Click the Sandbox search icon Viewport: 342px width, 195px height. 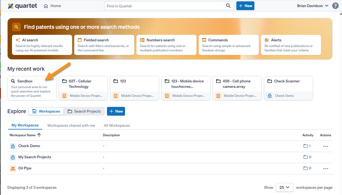[x=13, y=81]
